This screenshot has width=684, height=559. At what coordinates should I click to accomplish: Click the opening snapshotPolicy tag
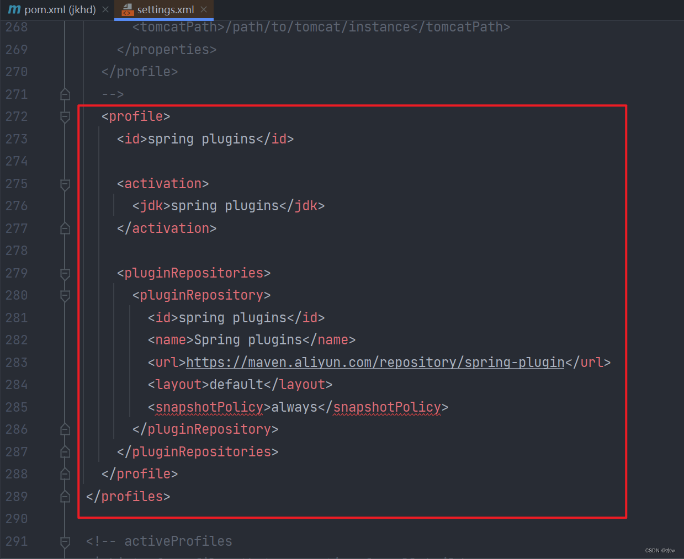(209, 407)
